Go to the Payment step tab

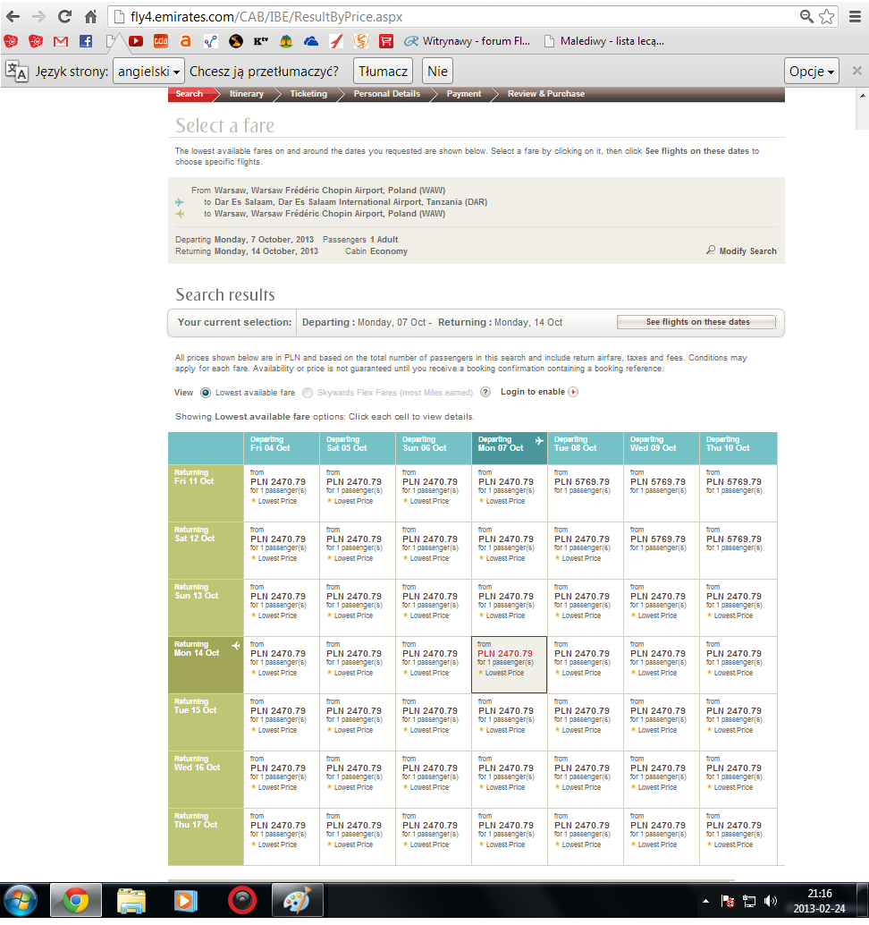point(463,94)
